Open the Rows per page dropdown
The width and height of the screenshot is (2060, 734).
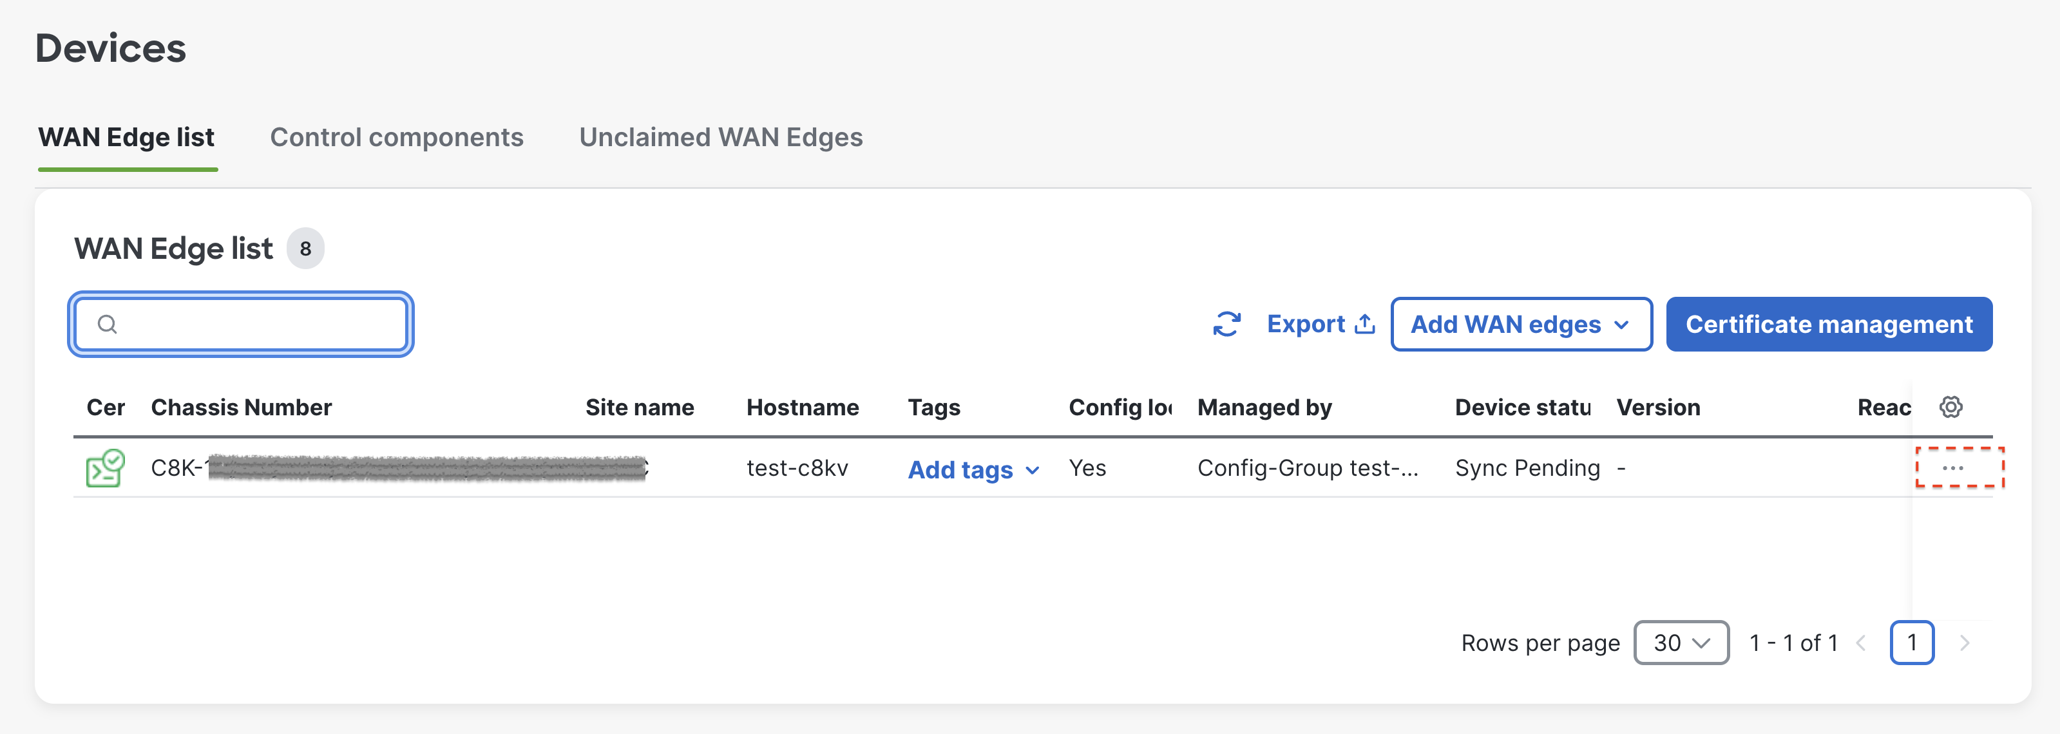pos(1681,642)
